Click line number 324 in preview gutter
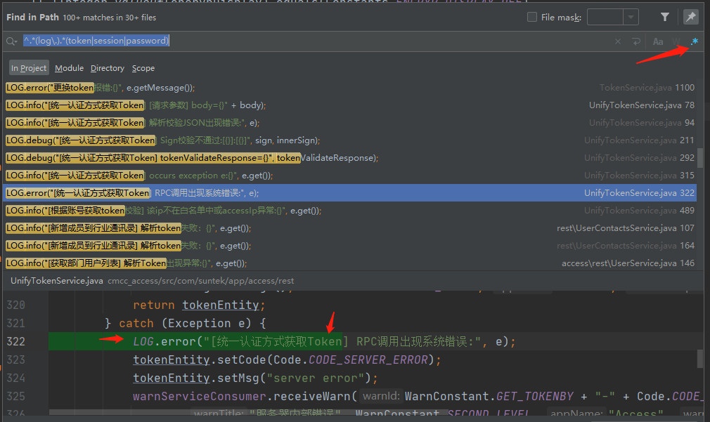 (x=16, y=378)
